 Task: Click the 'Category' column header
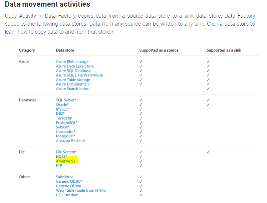point(27,50)
